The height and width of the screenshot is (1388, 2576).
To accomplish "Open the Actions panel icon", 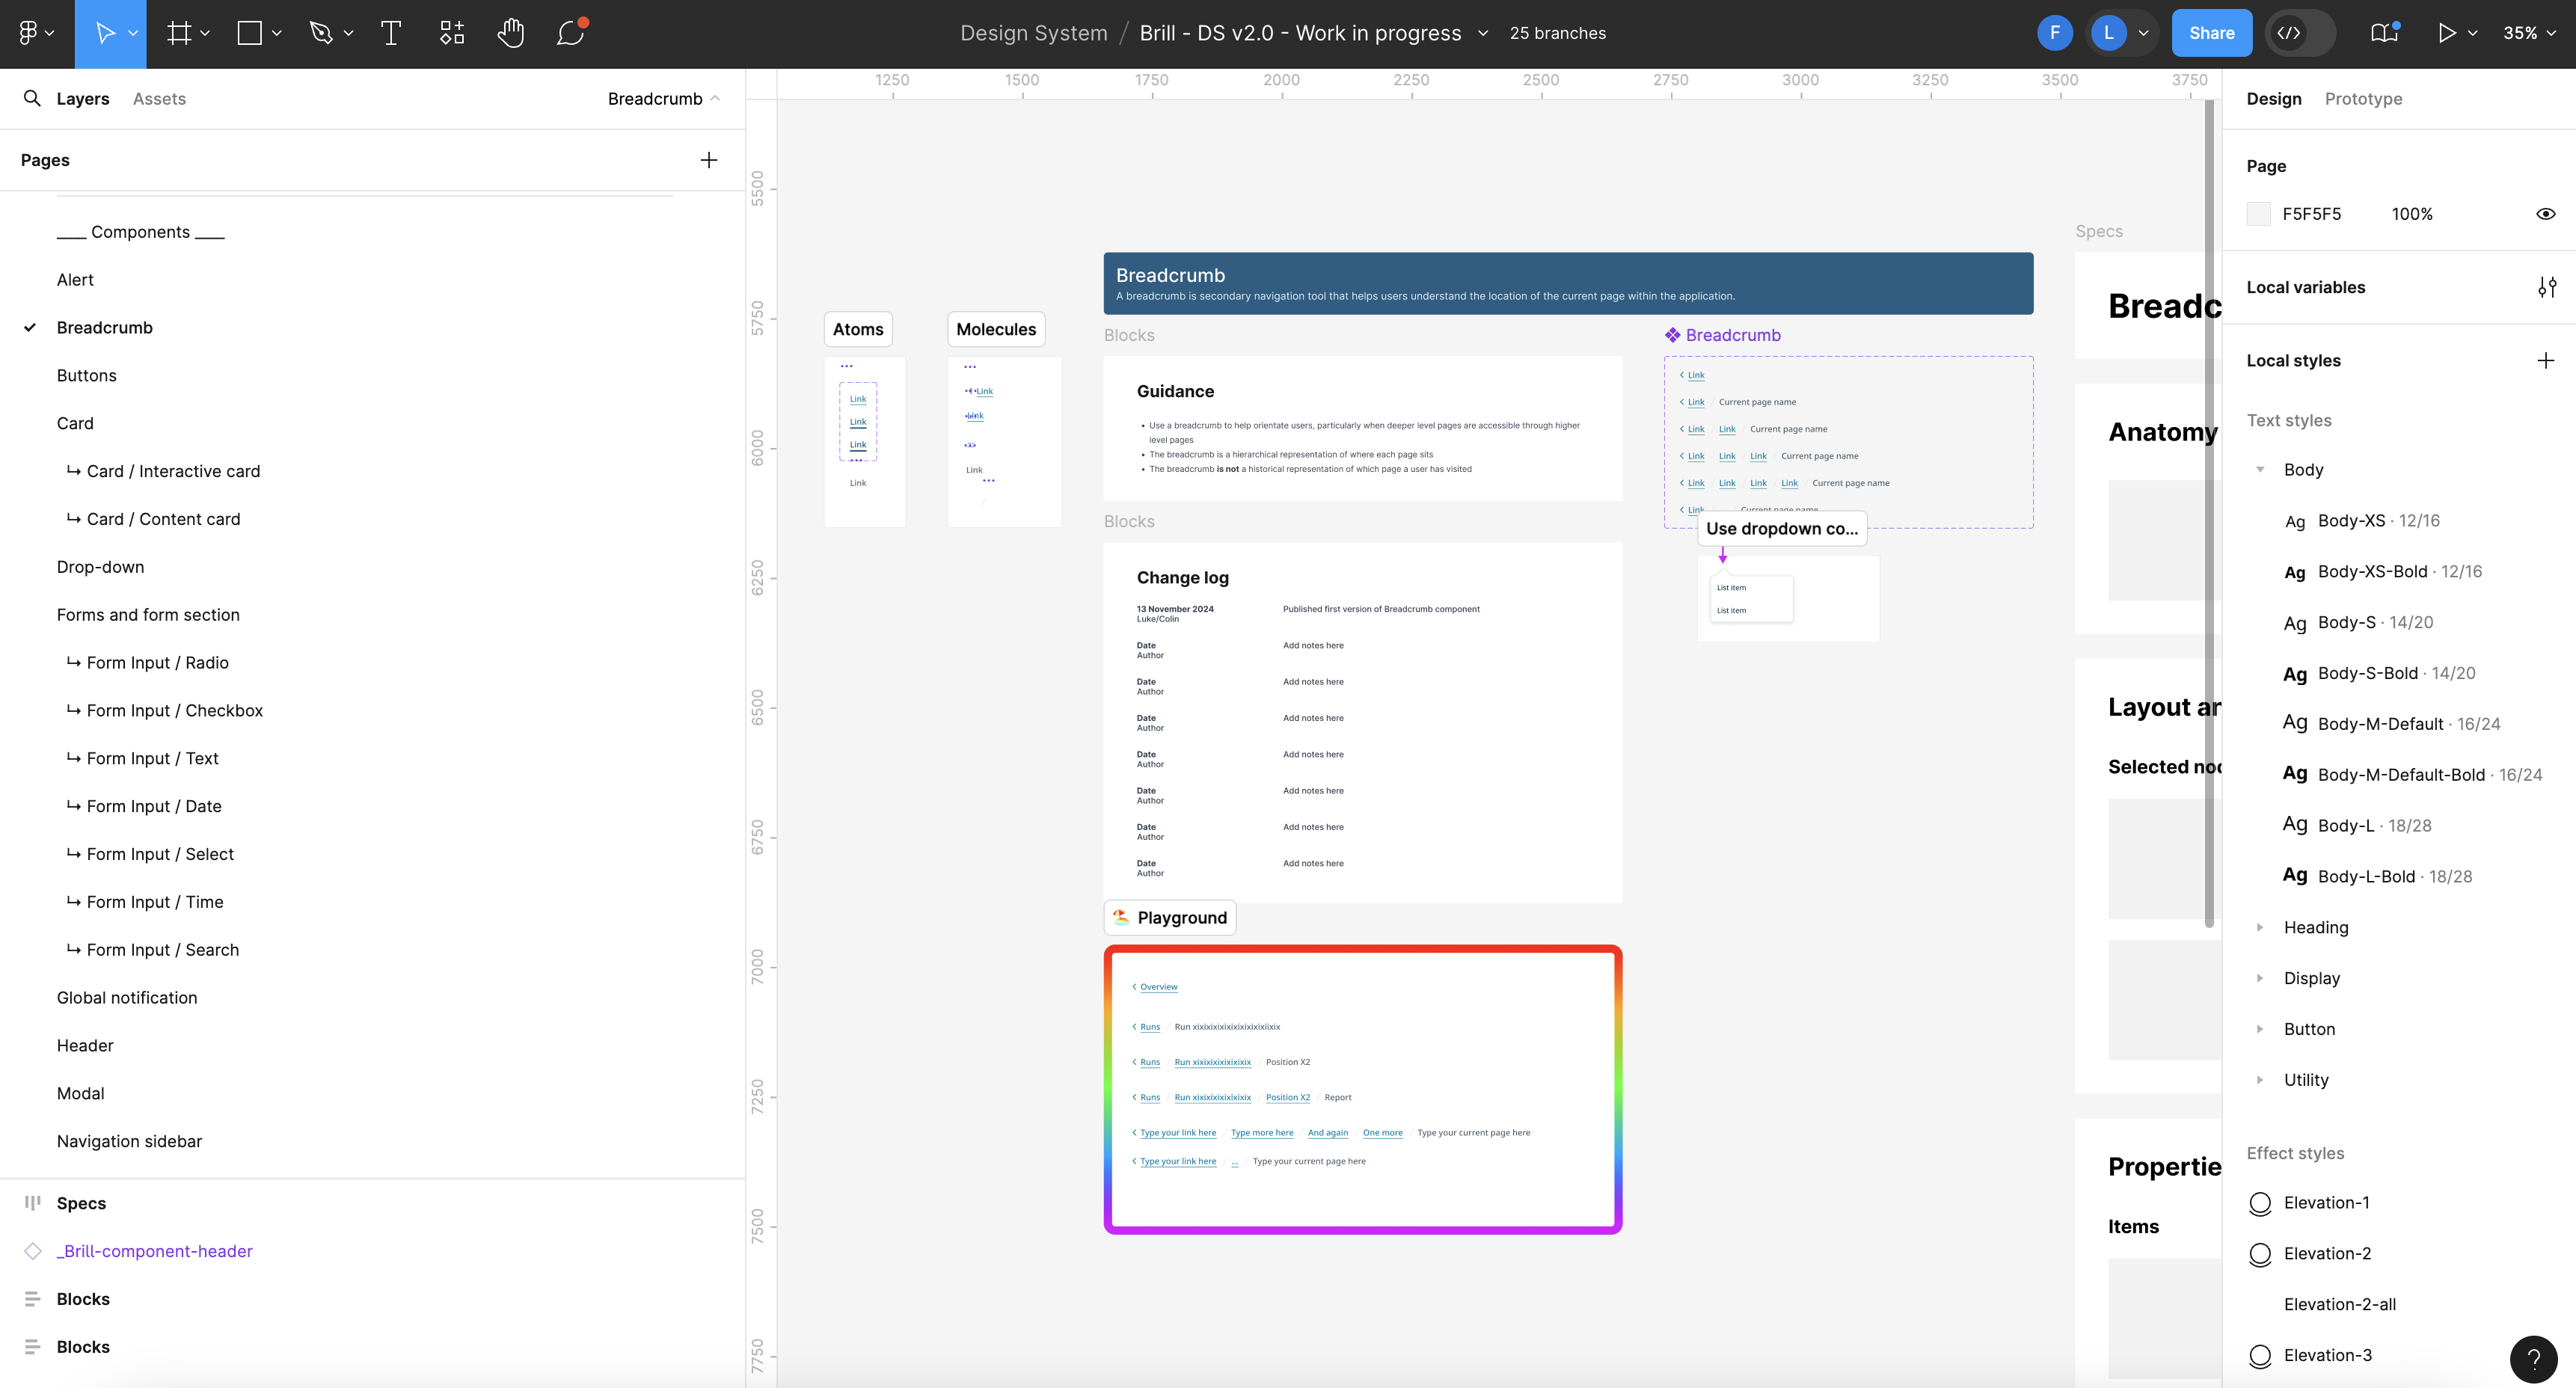I will (x=450, y=33).
